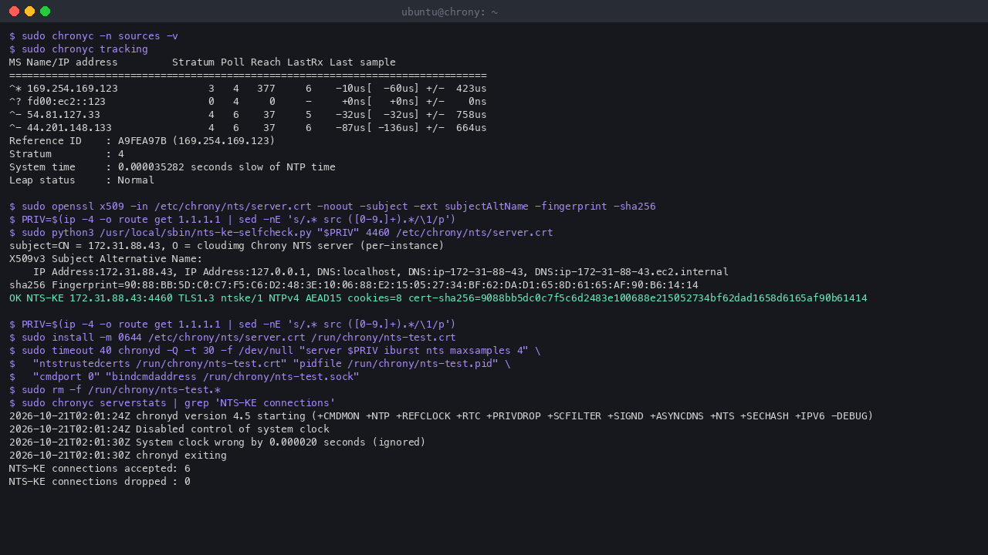Click the command sudo chronyc -n sources -v

(x=93, y=36)
